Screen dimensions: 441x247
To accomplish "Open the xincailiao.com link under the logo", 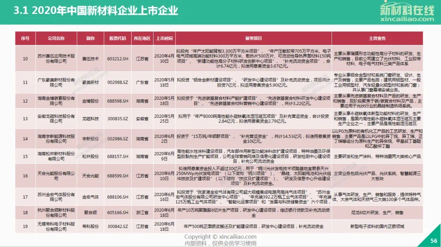I will click(406, 19).
